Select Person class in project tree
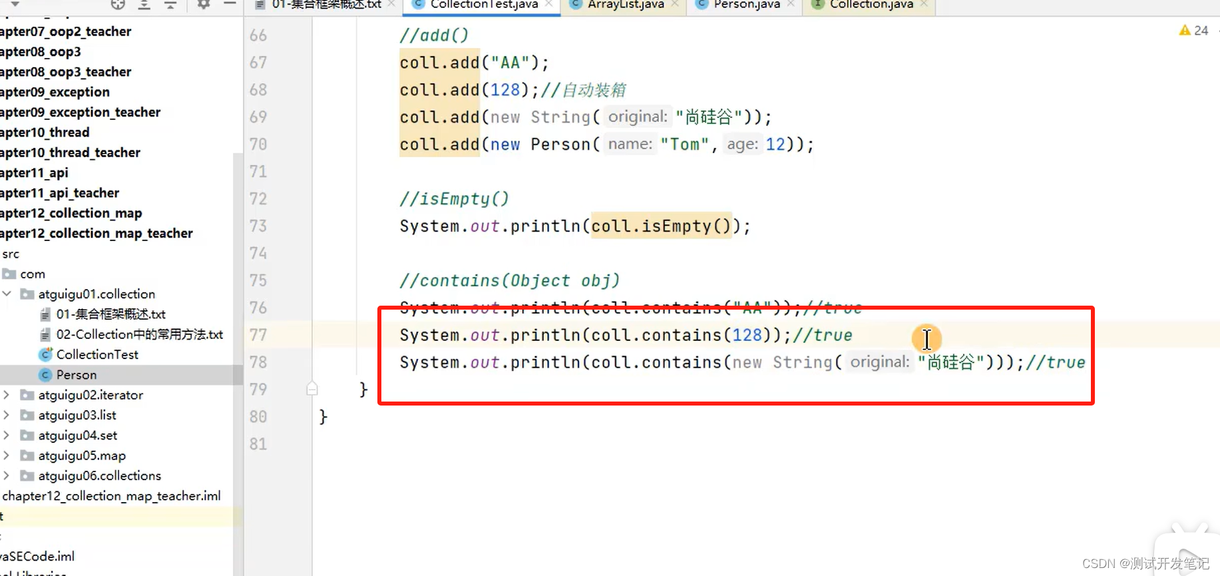Viewport: 1220px width, 576px height. pos(77,375)
